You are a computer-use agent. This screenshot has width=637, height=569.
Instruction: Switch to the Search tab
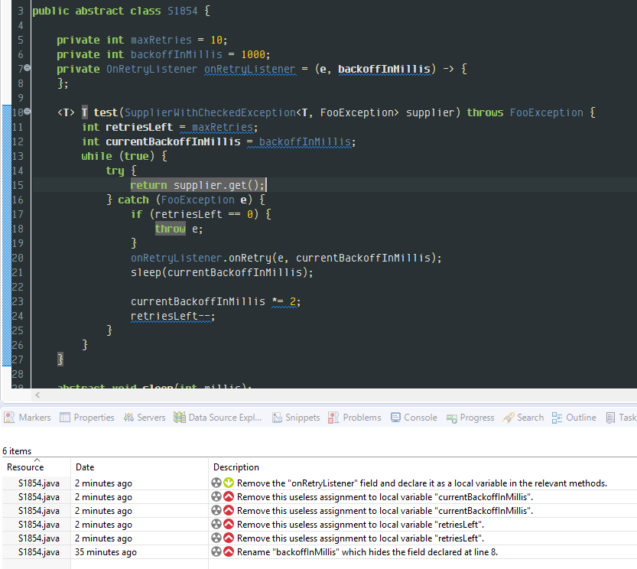(x=523, y=418)
